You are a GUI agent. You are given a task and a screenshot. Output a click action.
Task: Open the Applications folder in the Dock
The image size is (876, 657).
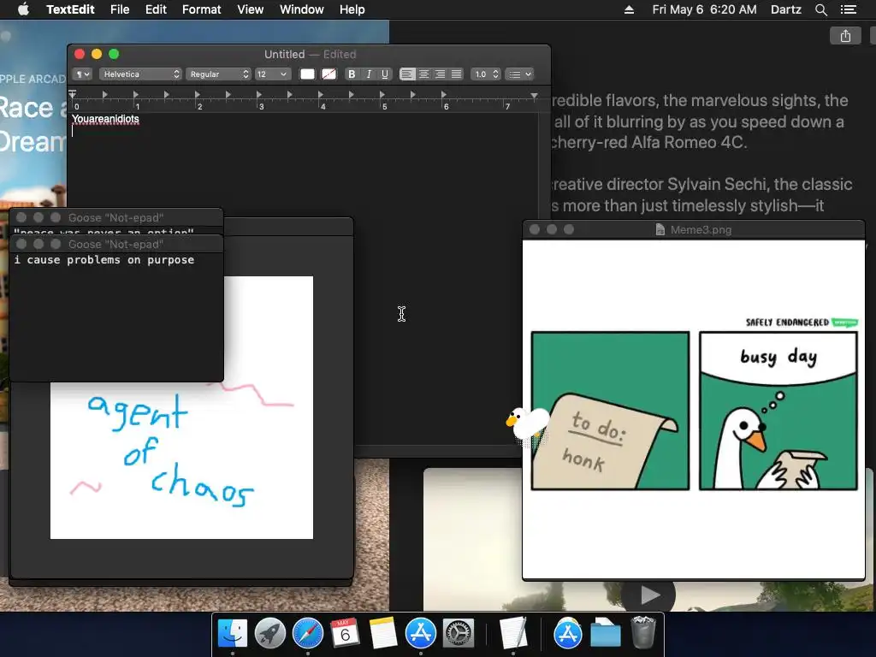point(568,634)
